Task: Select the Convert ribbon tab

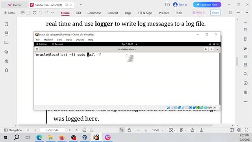Action: coord(113,13)
